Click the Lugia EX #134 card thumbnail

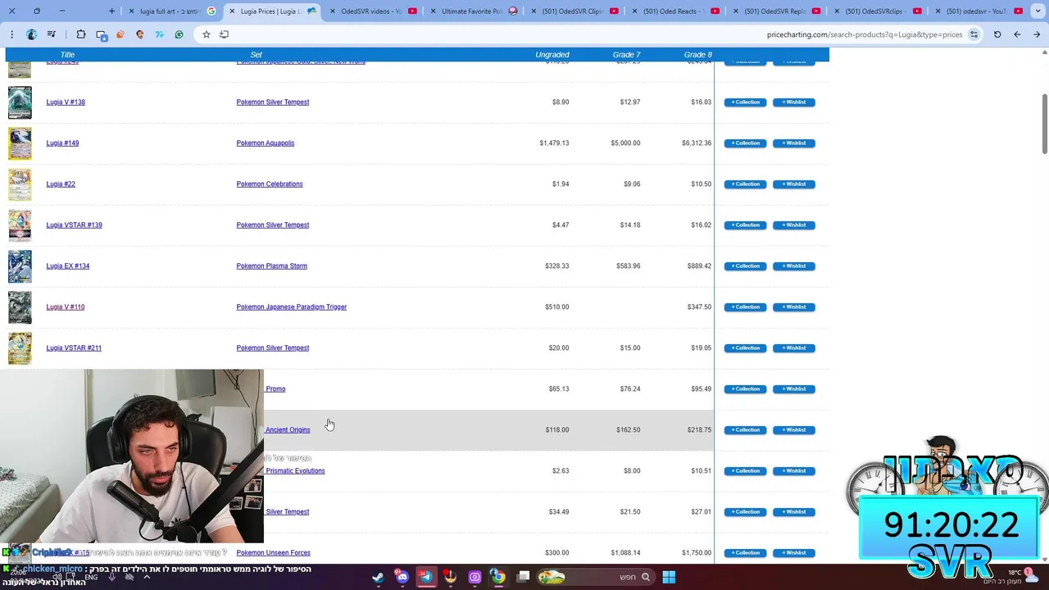pos(20,266)
